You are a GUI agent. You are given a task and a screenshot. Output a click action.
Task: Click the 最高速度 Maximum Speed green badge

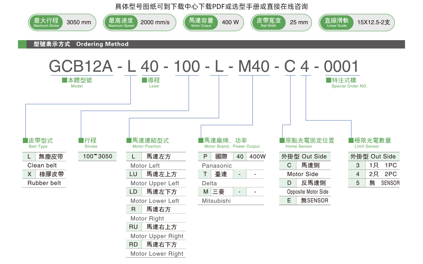click(x=121, y=22)
